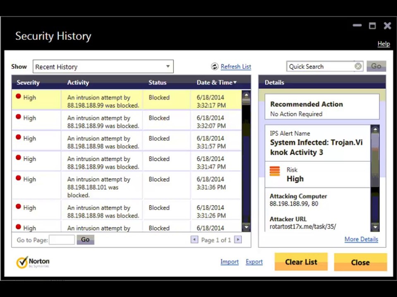Click Page 1 of 1 indicator

216,240
